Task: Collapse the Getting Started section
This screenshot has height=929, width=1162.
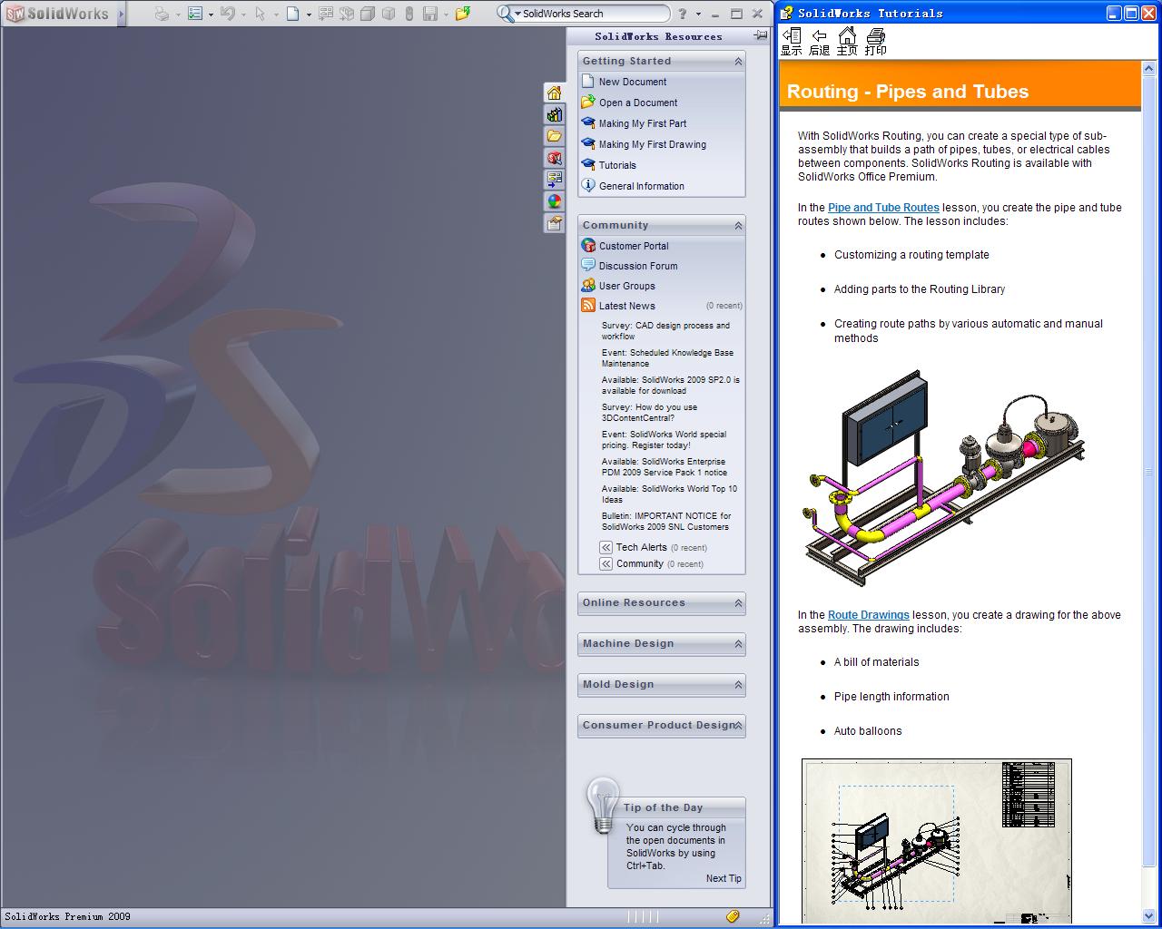Action: pyautogui.click(x=738, y=62)
